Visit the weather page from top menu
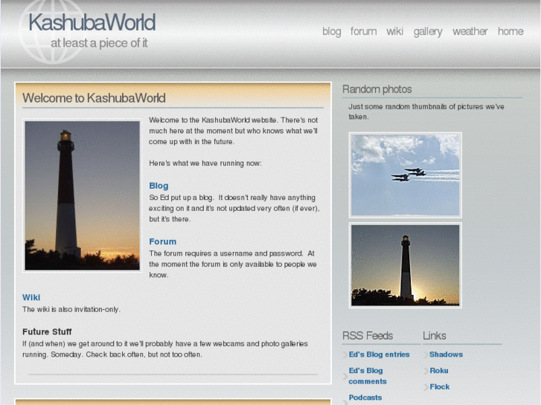The image size is (541, 405). tap(470, 31)
